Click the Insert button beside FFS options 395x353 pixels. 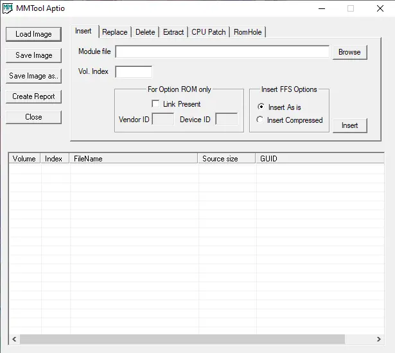point(349,125)
